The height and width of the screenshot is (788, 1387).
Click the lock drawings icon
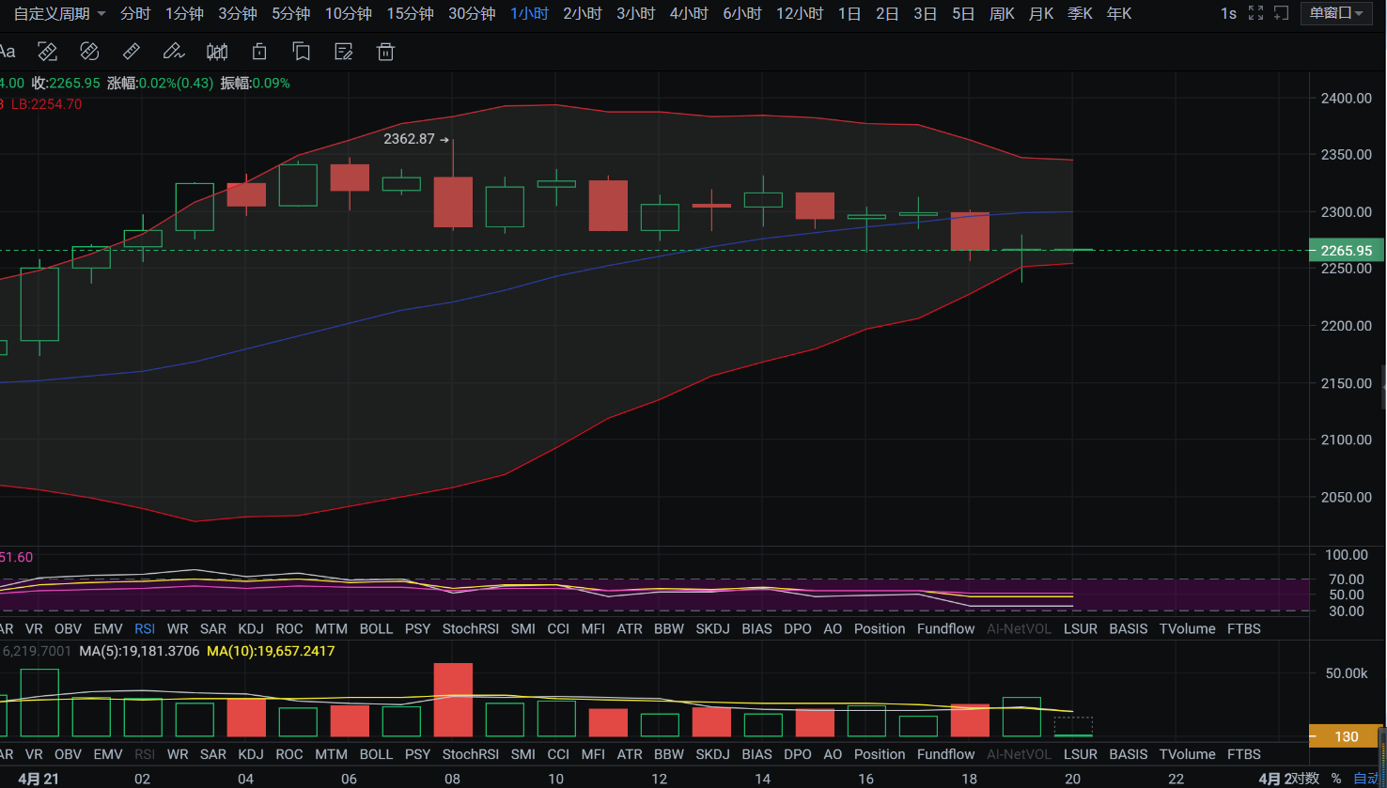[x=259, y=52]
